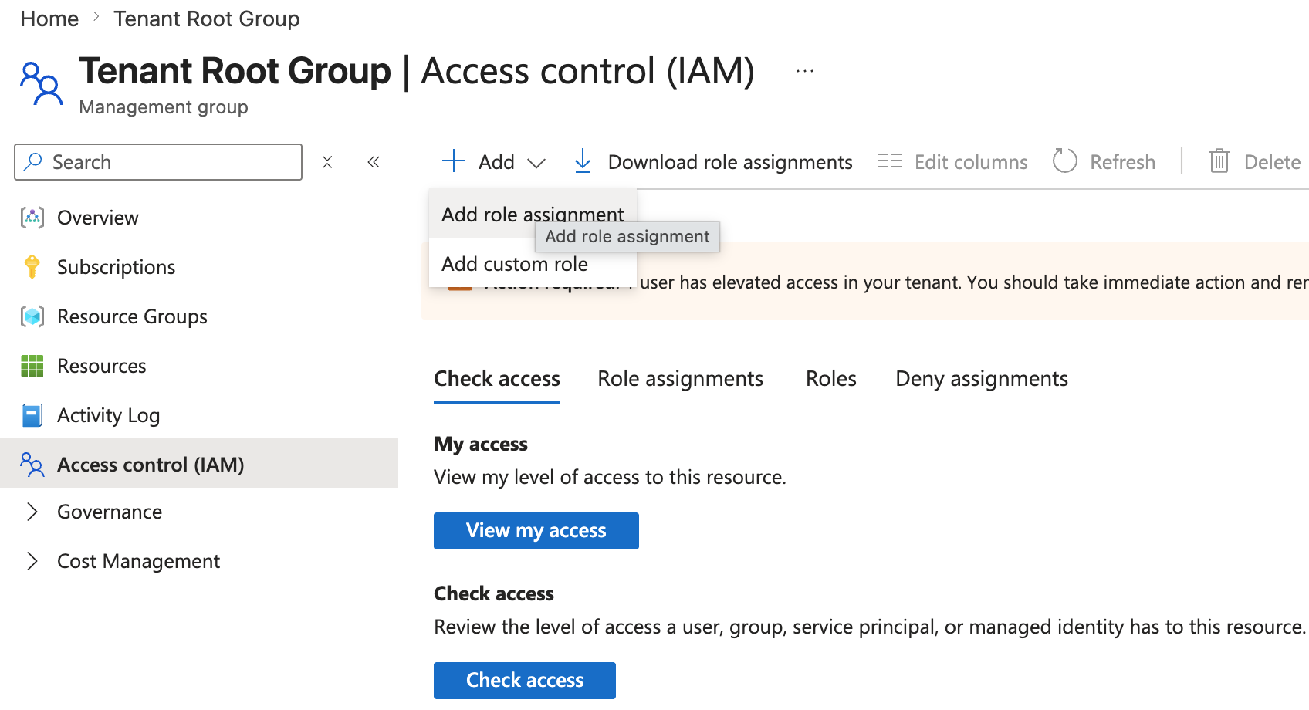Screen dimensions: 1309x710
Task: Open the Roles tab
Action: (831, 378)
